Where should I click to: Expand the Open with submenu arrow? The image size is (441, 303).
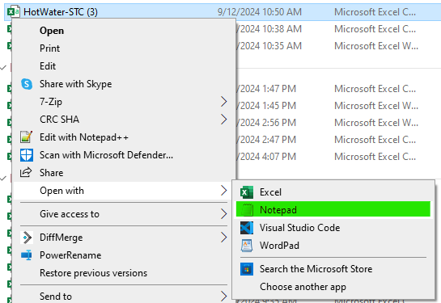pos(224,191)
